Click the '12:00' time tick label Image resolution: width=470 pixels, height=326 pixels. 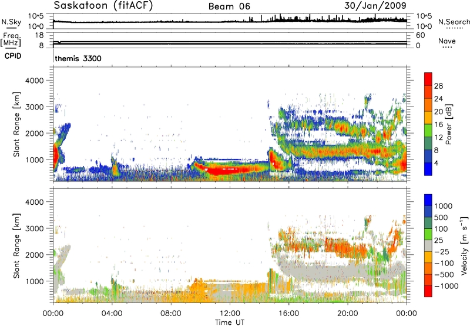pyautogui.click(x=230, y=314)
